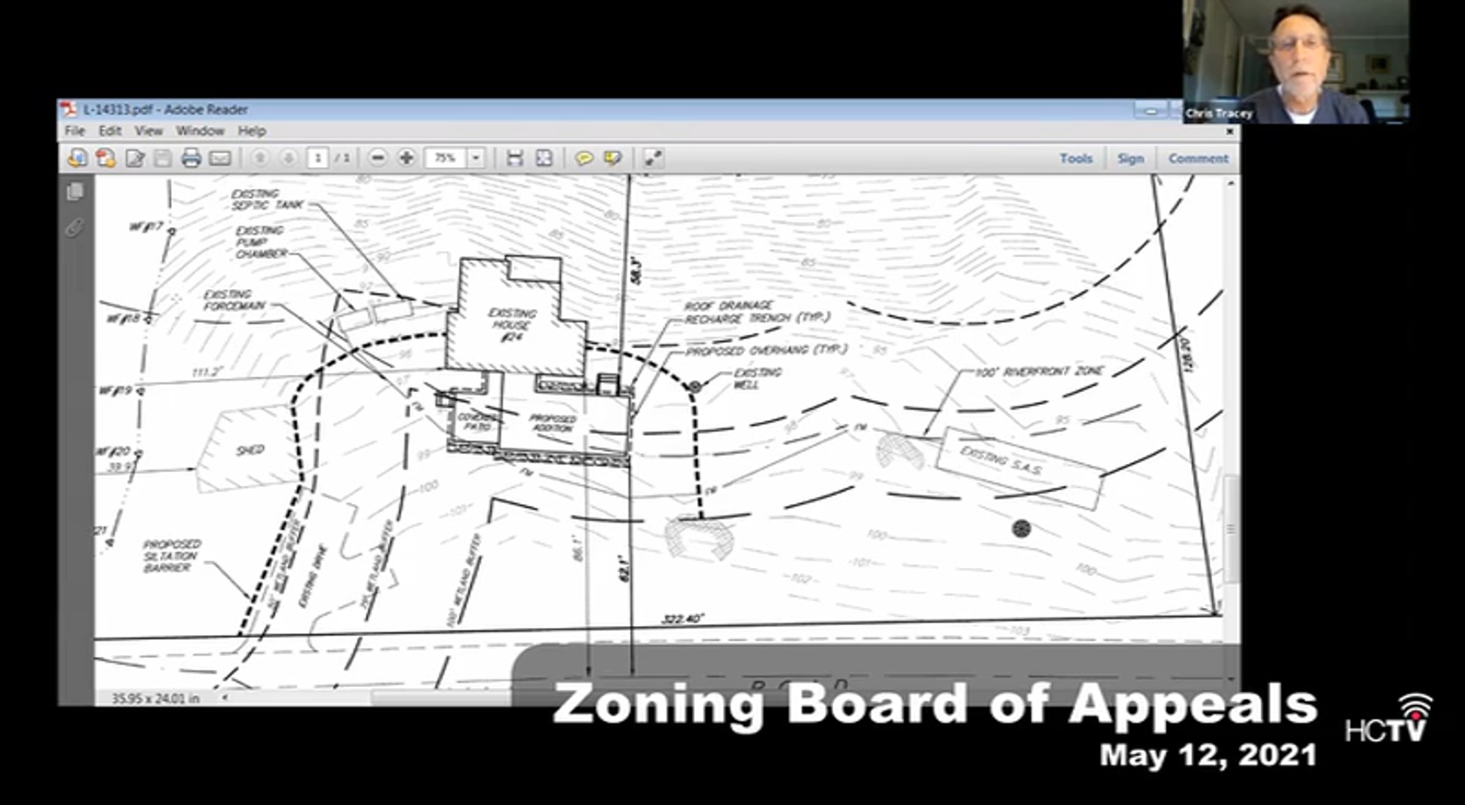Click the Chris Tracey video thumbnail
1465x805 pixels.
tap(1296, 62)
